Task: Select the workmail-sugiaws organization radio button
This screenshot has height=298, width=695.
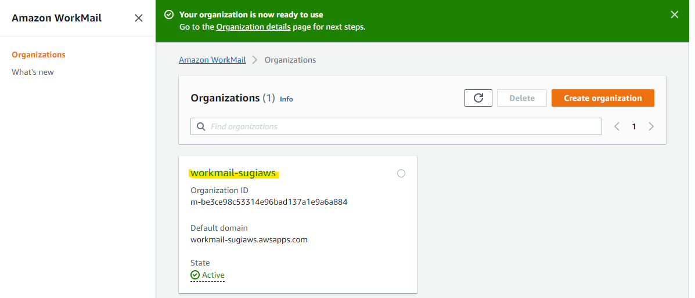Action: tap(401, 173)
